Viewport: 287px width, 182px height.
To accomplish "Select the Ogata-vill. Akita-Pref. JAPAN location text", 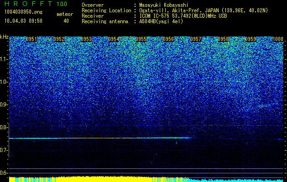I will tap(204, 10).
